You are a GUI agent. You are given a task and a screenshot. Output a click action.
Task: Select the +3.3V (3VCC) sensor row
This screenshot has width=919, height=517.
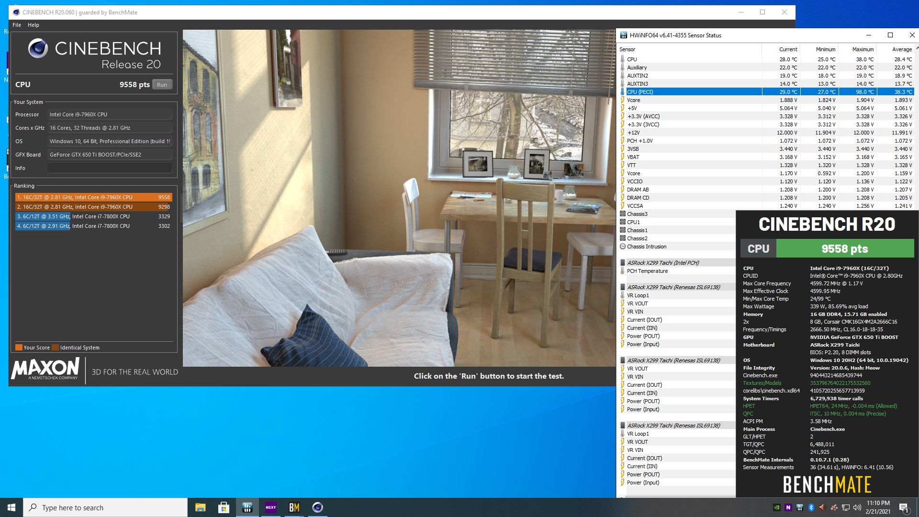pyautogui.click(x=766, y=124)
